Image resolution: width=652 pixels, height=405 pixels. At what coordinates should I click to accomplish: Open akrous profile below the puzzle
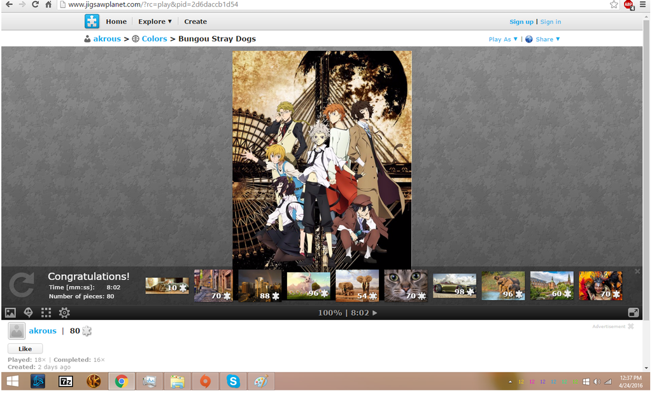coord(43,331)
